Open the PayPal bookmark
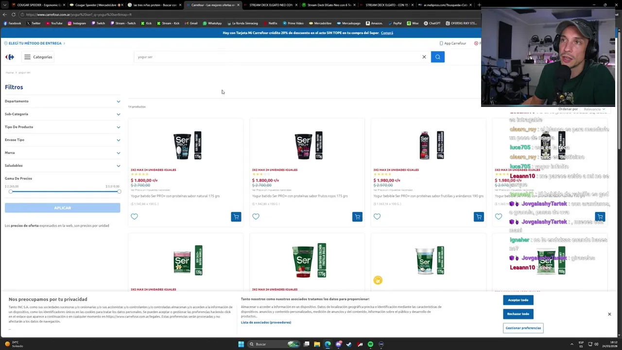 (394, 23)
